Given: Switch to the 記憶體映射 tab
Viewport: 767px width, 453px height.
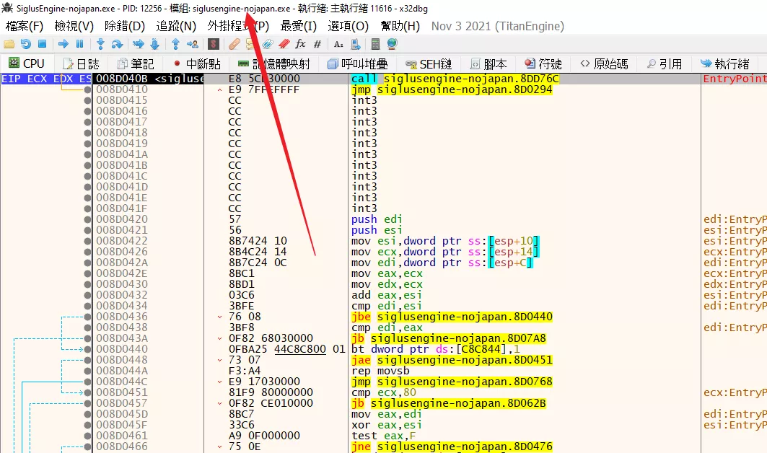Looking at the screenshot, I should point(274,64).
